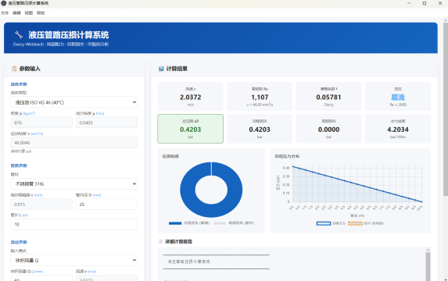448x281 pixels.
Task: Click the bar chart icon beside 计算结果
Action: pyautogui.click(x=161, y=69)
